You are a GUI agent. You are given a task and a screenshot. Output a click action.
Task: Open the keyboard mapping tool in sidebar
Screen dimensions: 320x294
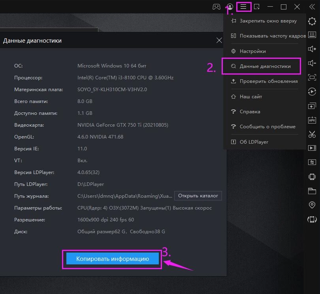[312, 35]
